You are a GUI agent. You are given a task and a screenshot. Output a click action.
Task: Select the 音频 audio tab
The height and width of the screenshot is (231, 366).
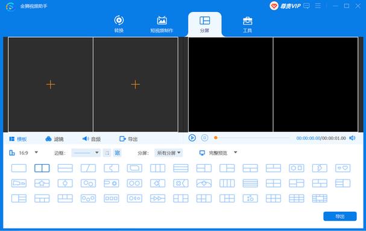tap(92, 139)
